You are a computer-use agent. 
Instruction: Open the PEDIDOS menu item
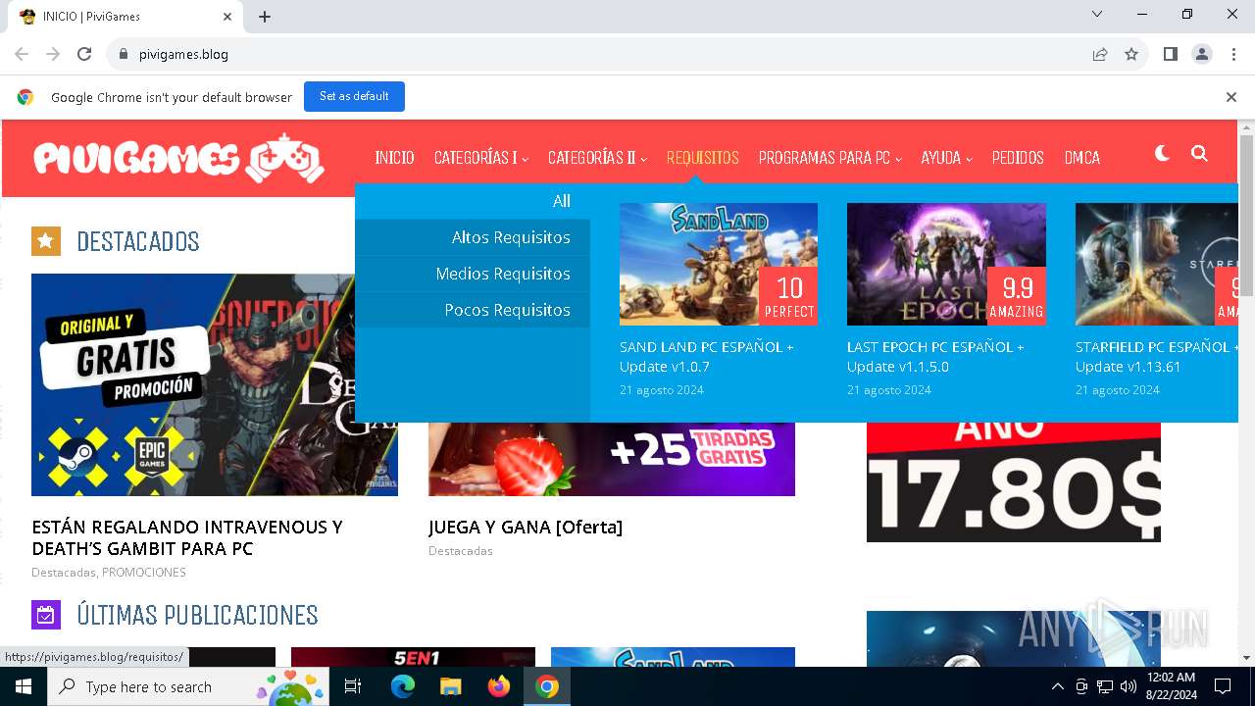point(1018,158)
